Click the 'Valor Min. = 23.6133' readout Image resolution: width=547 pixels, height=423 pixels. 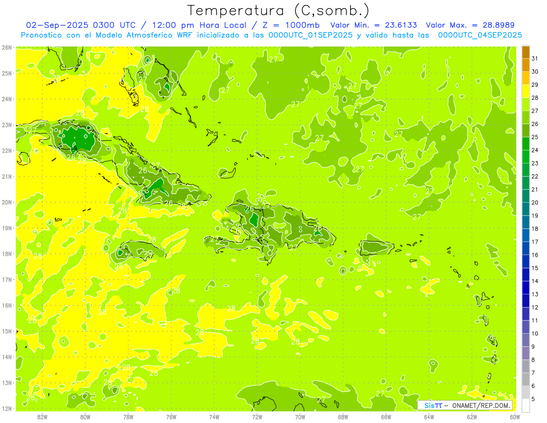[x=374, y=25]
